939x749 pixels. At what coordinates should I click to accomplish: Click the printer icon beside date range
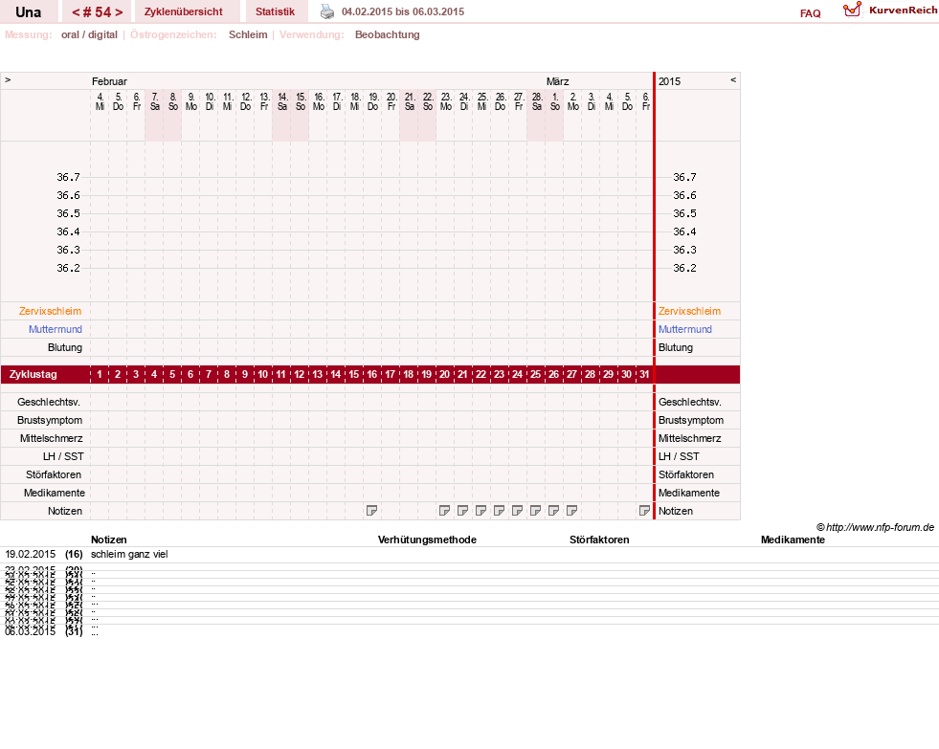click(327, 11)
